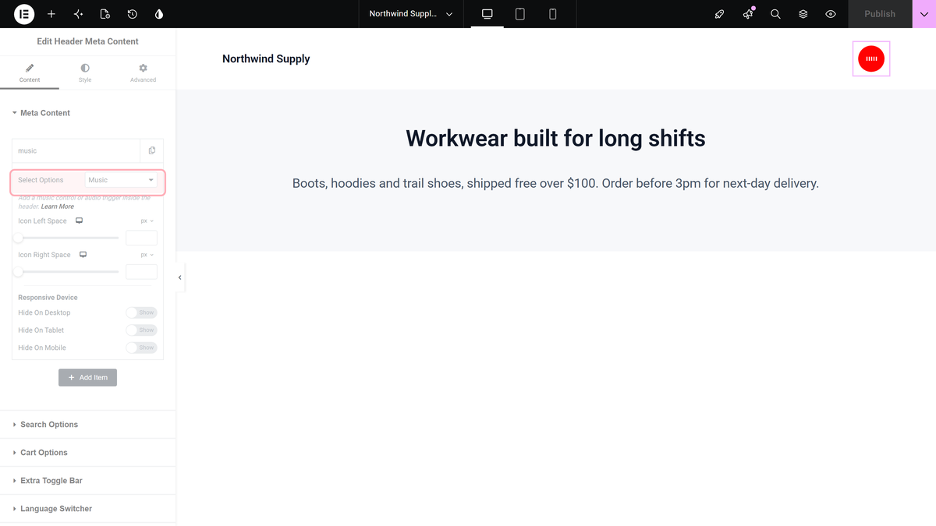
Task: Open the Structure layers icon
Action: 803,14
